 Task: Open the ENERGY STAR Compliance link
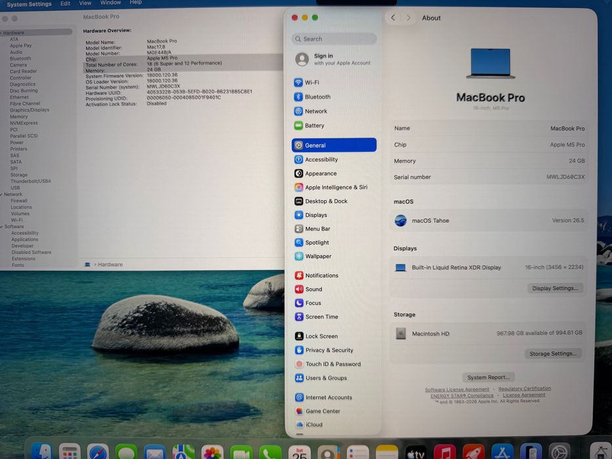[462, 396]
